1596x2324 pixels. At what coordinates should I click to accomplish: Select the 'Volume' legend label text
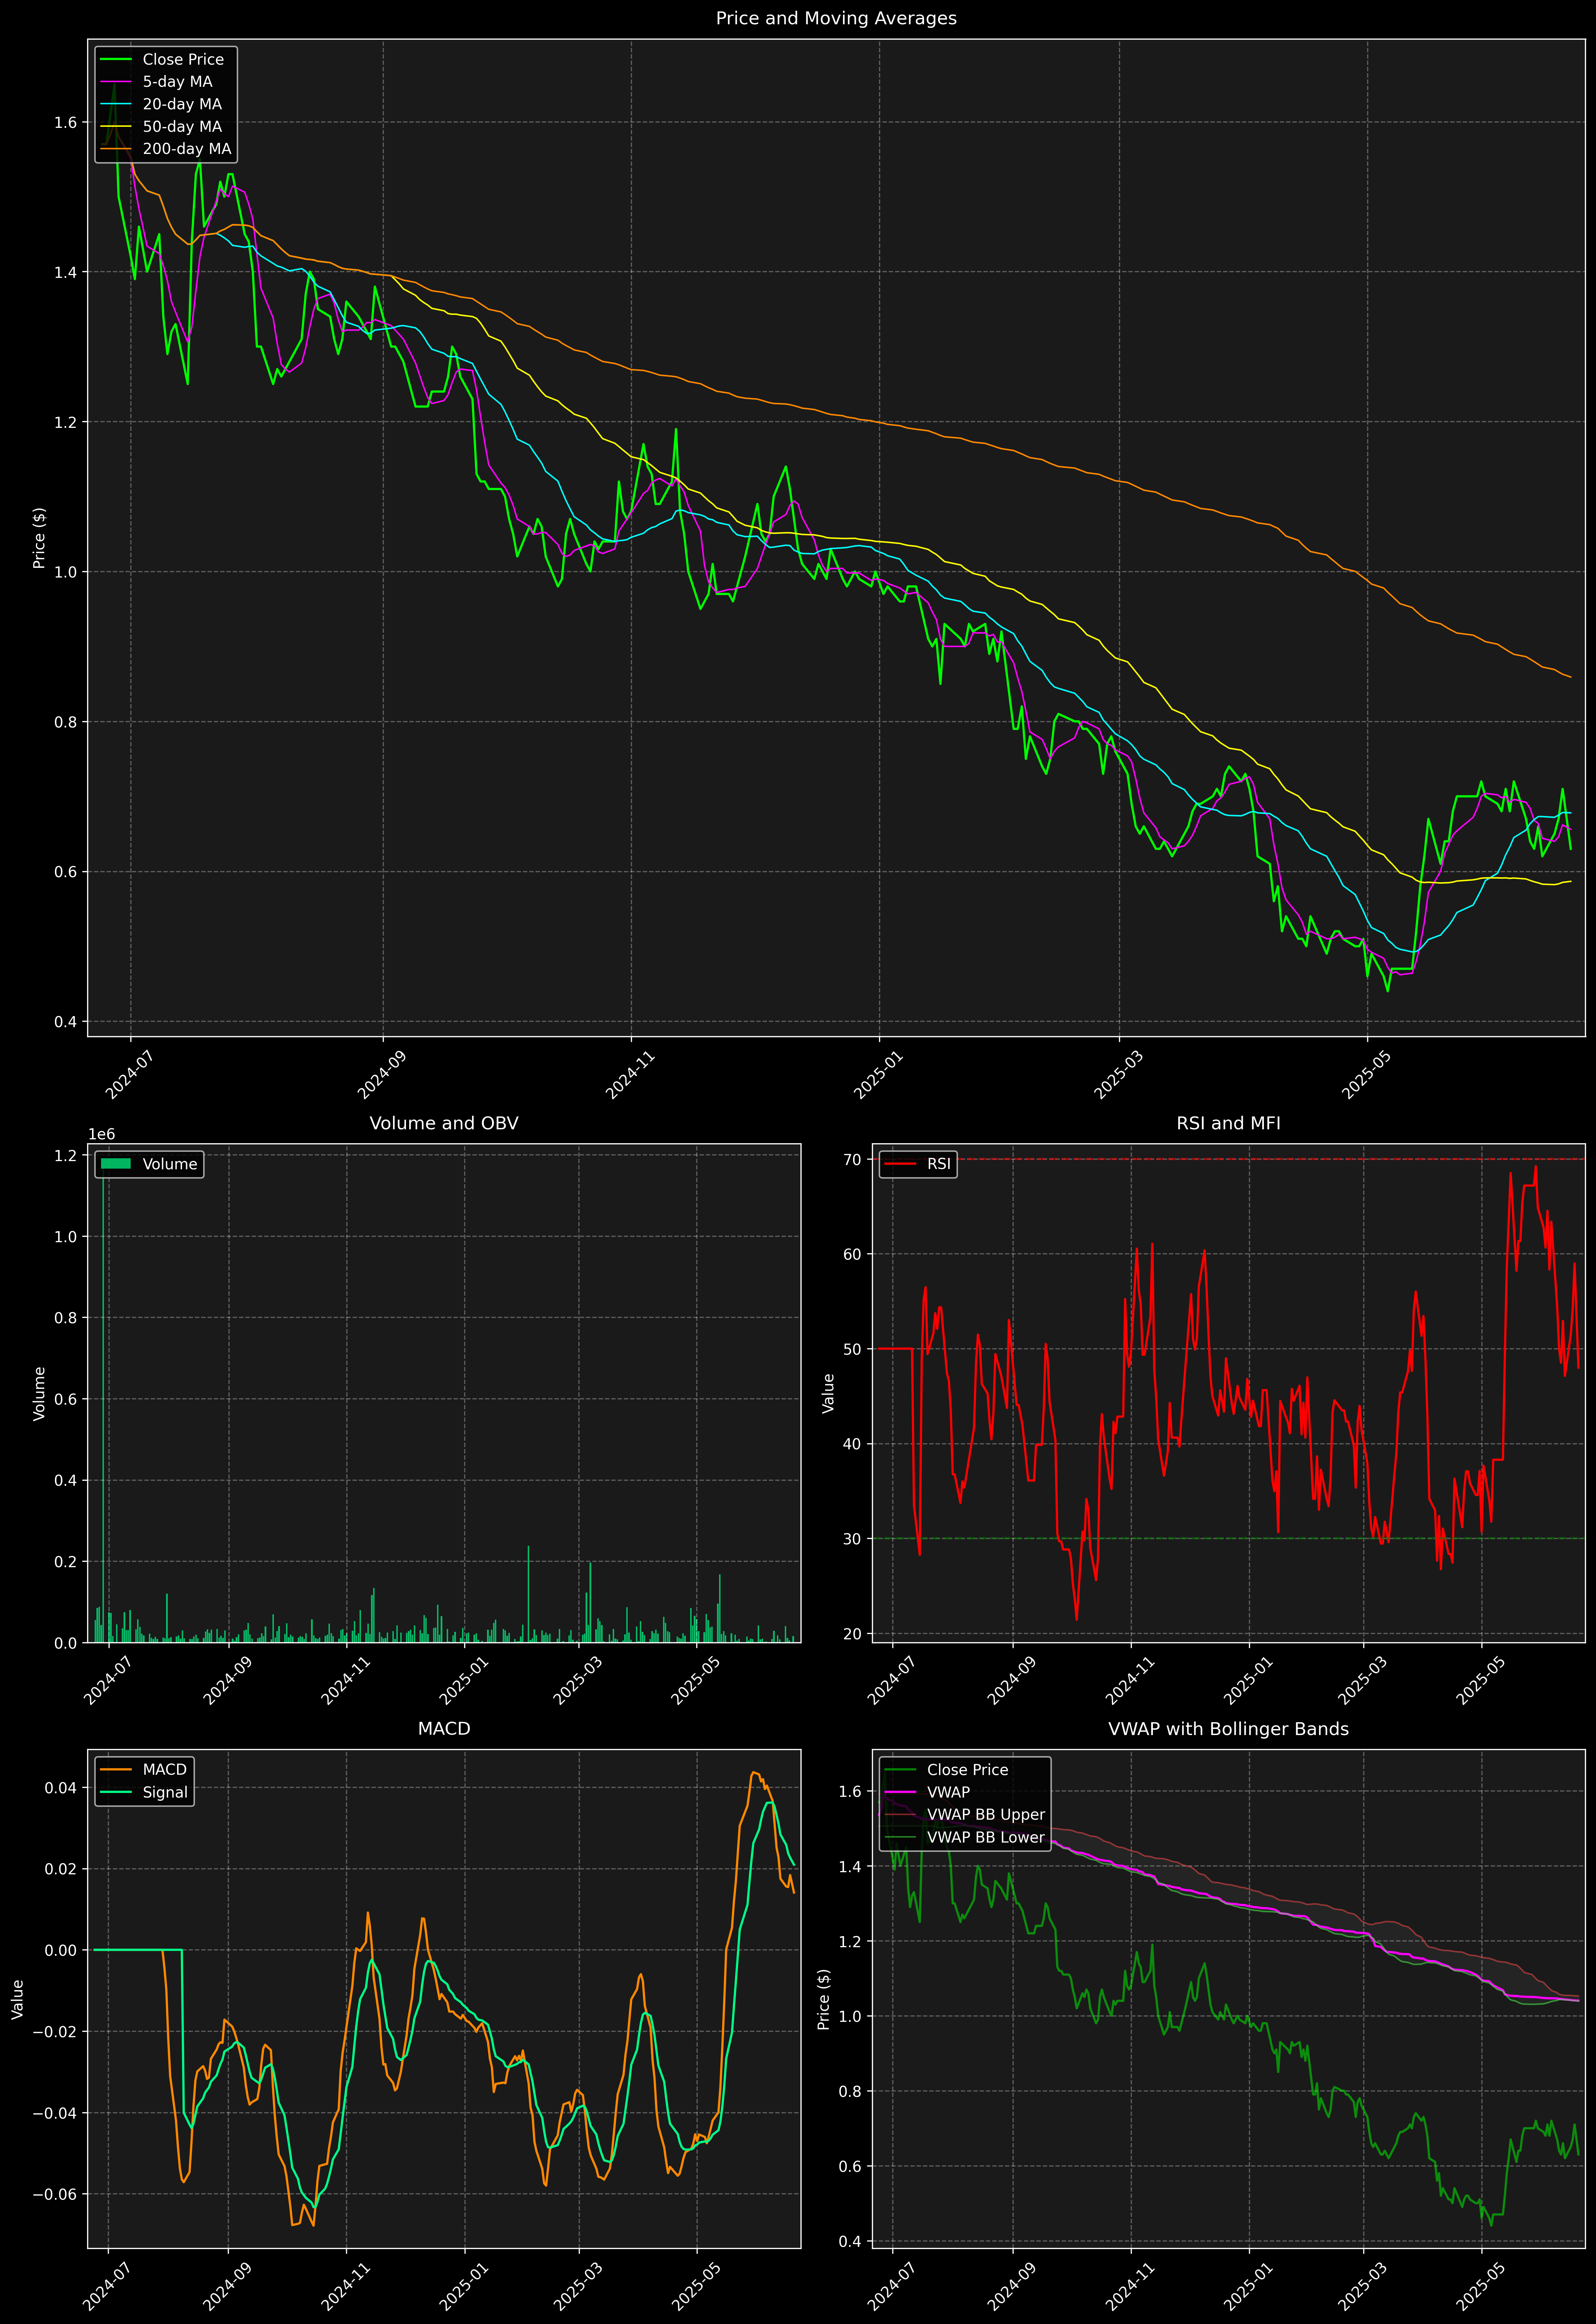[x=170, y=1164]
